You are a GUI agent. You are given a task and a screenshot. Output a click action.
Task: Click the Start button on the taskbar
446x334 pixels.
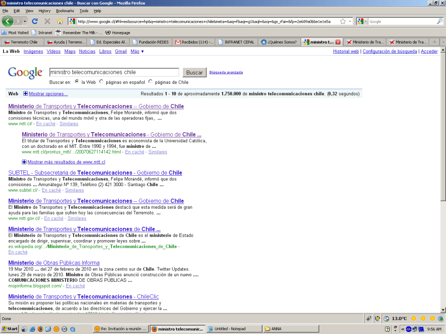coord(10,329)
